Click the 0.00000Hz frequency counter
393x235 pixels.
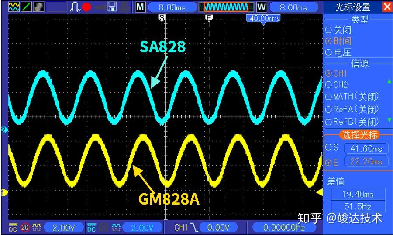coord(284,228)
